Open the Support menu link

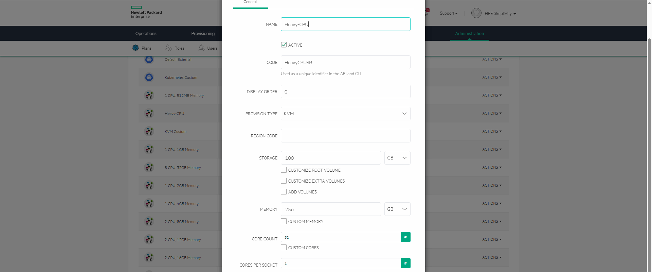448,13
